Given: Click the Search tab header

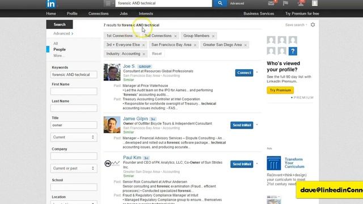Looking at the screenshot, I should pos(60,24).
